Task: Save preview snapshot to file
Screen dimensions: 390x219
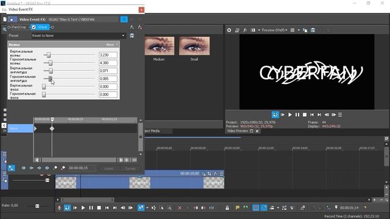Action: 313,30
